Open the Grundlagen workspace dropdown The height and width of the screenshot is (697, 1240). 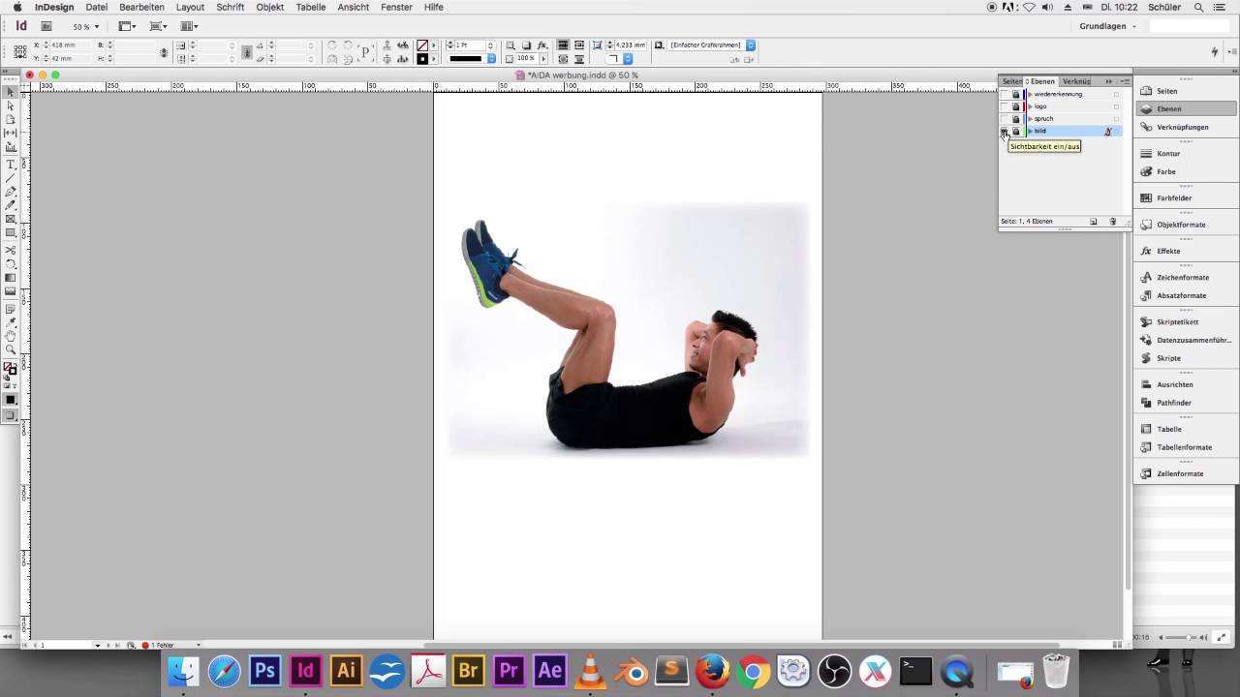click(x=1107, y=26)
